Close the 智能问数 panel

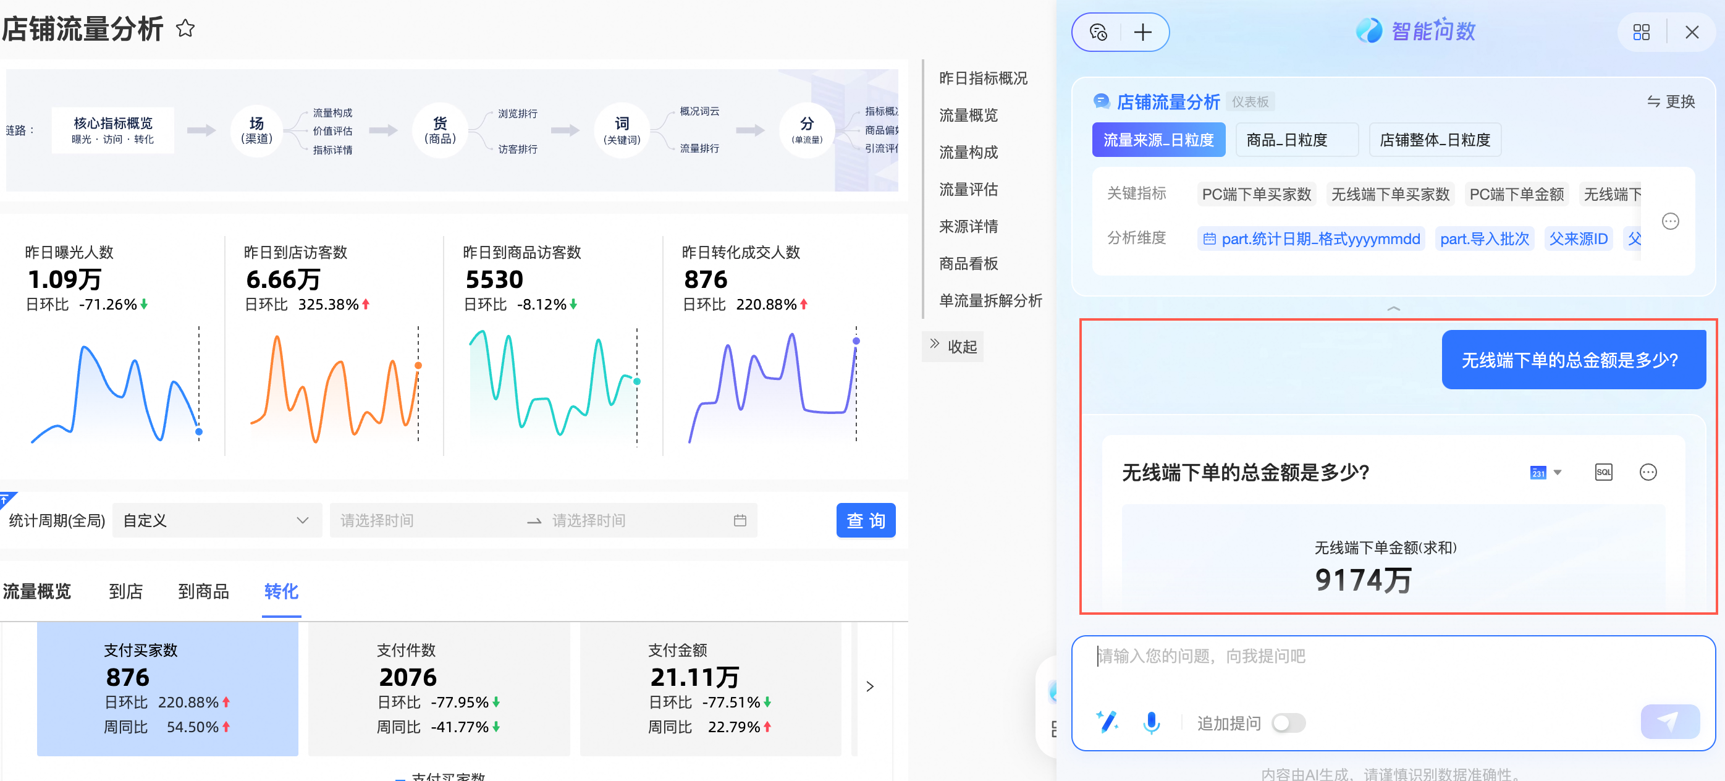pyautogui.click(x=1692, y=32)
